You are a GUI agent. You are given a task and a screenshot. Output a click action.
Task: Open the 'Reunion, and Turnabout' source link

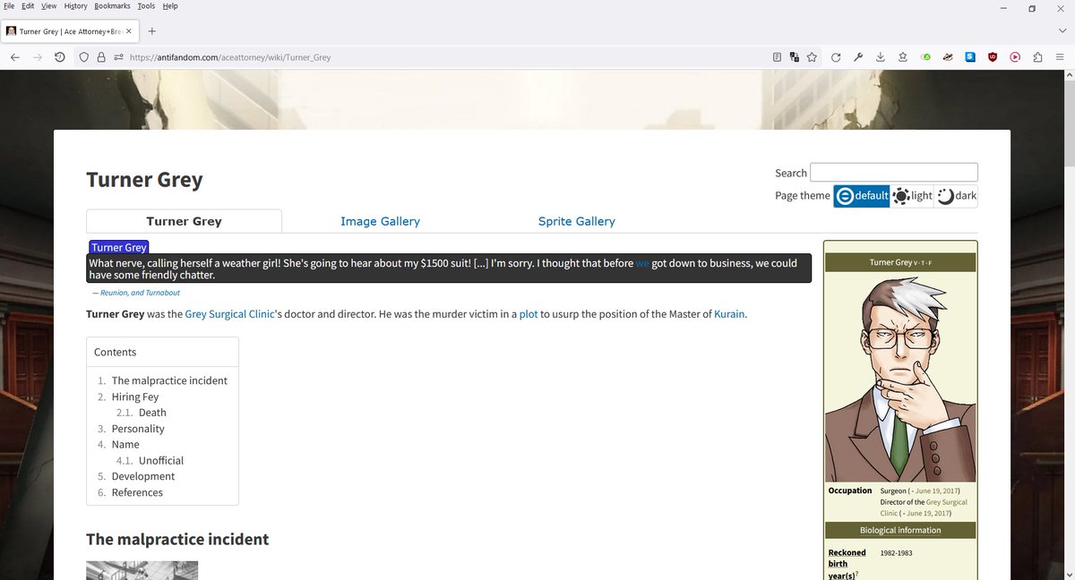point(140,293)
